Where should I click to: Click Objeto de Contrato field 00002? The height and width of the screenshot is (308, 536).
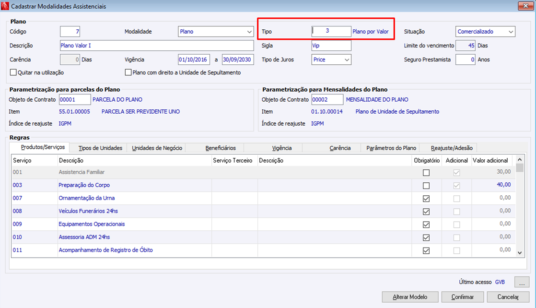[x=327, y=100]
